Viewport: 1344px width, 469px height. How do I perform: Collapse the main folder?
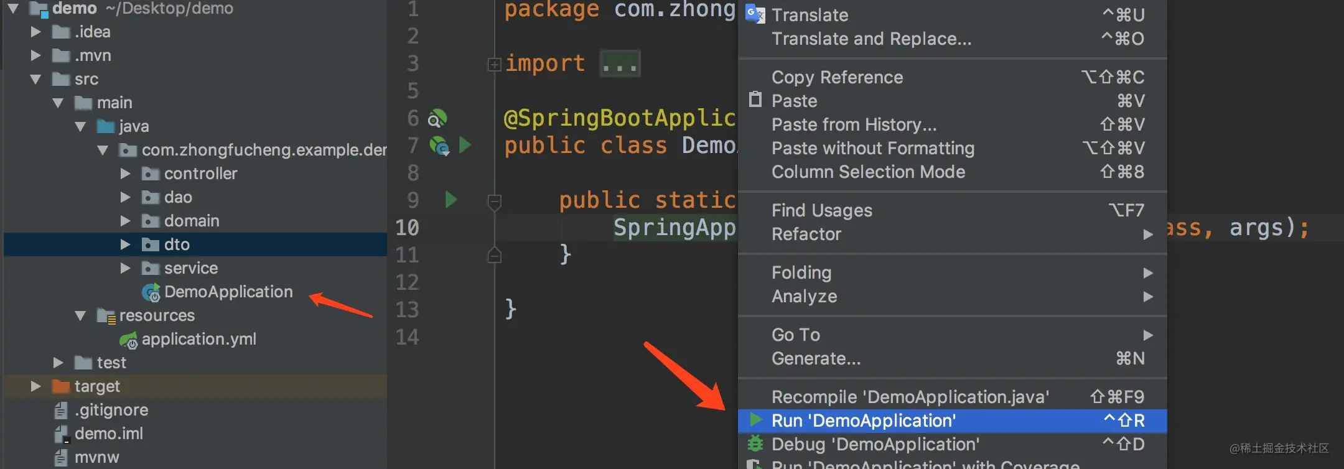click(58, 103)
